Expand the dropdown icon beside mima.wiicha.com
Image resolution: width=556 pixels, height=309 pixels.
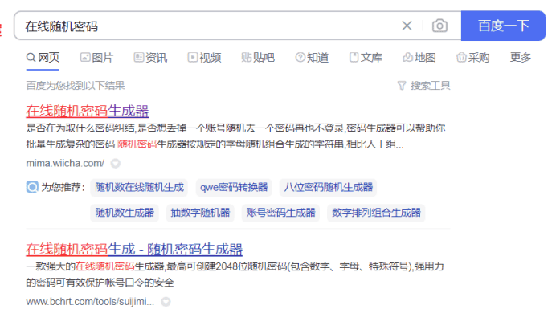pos(115,164)
